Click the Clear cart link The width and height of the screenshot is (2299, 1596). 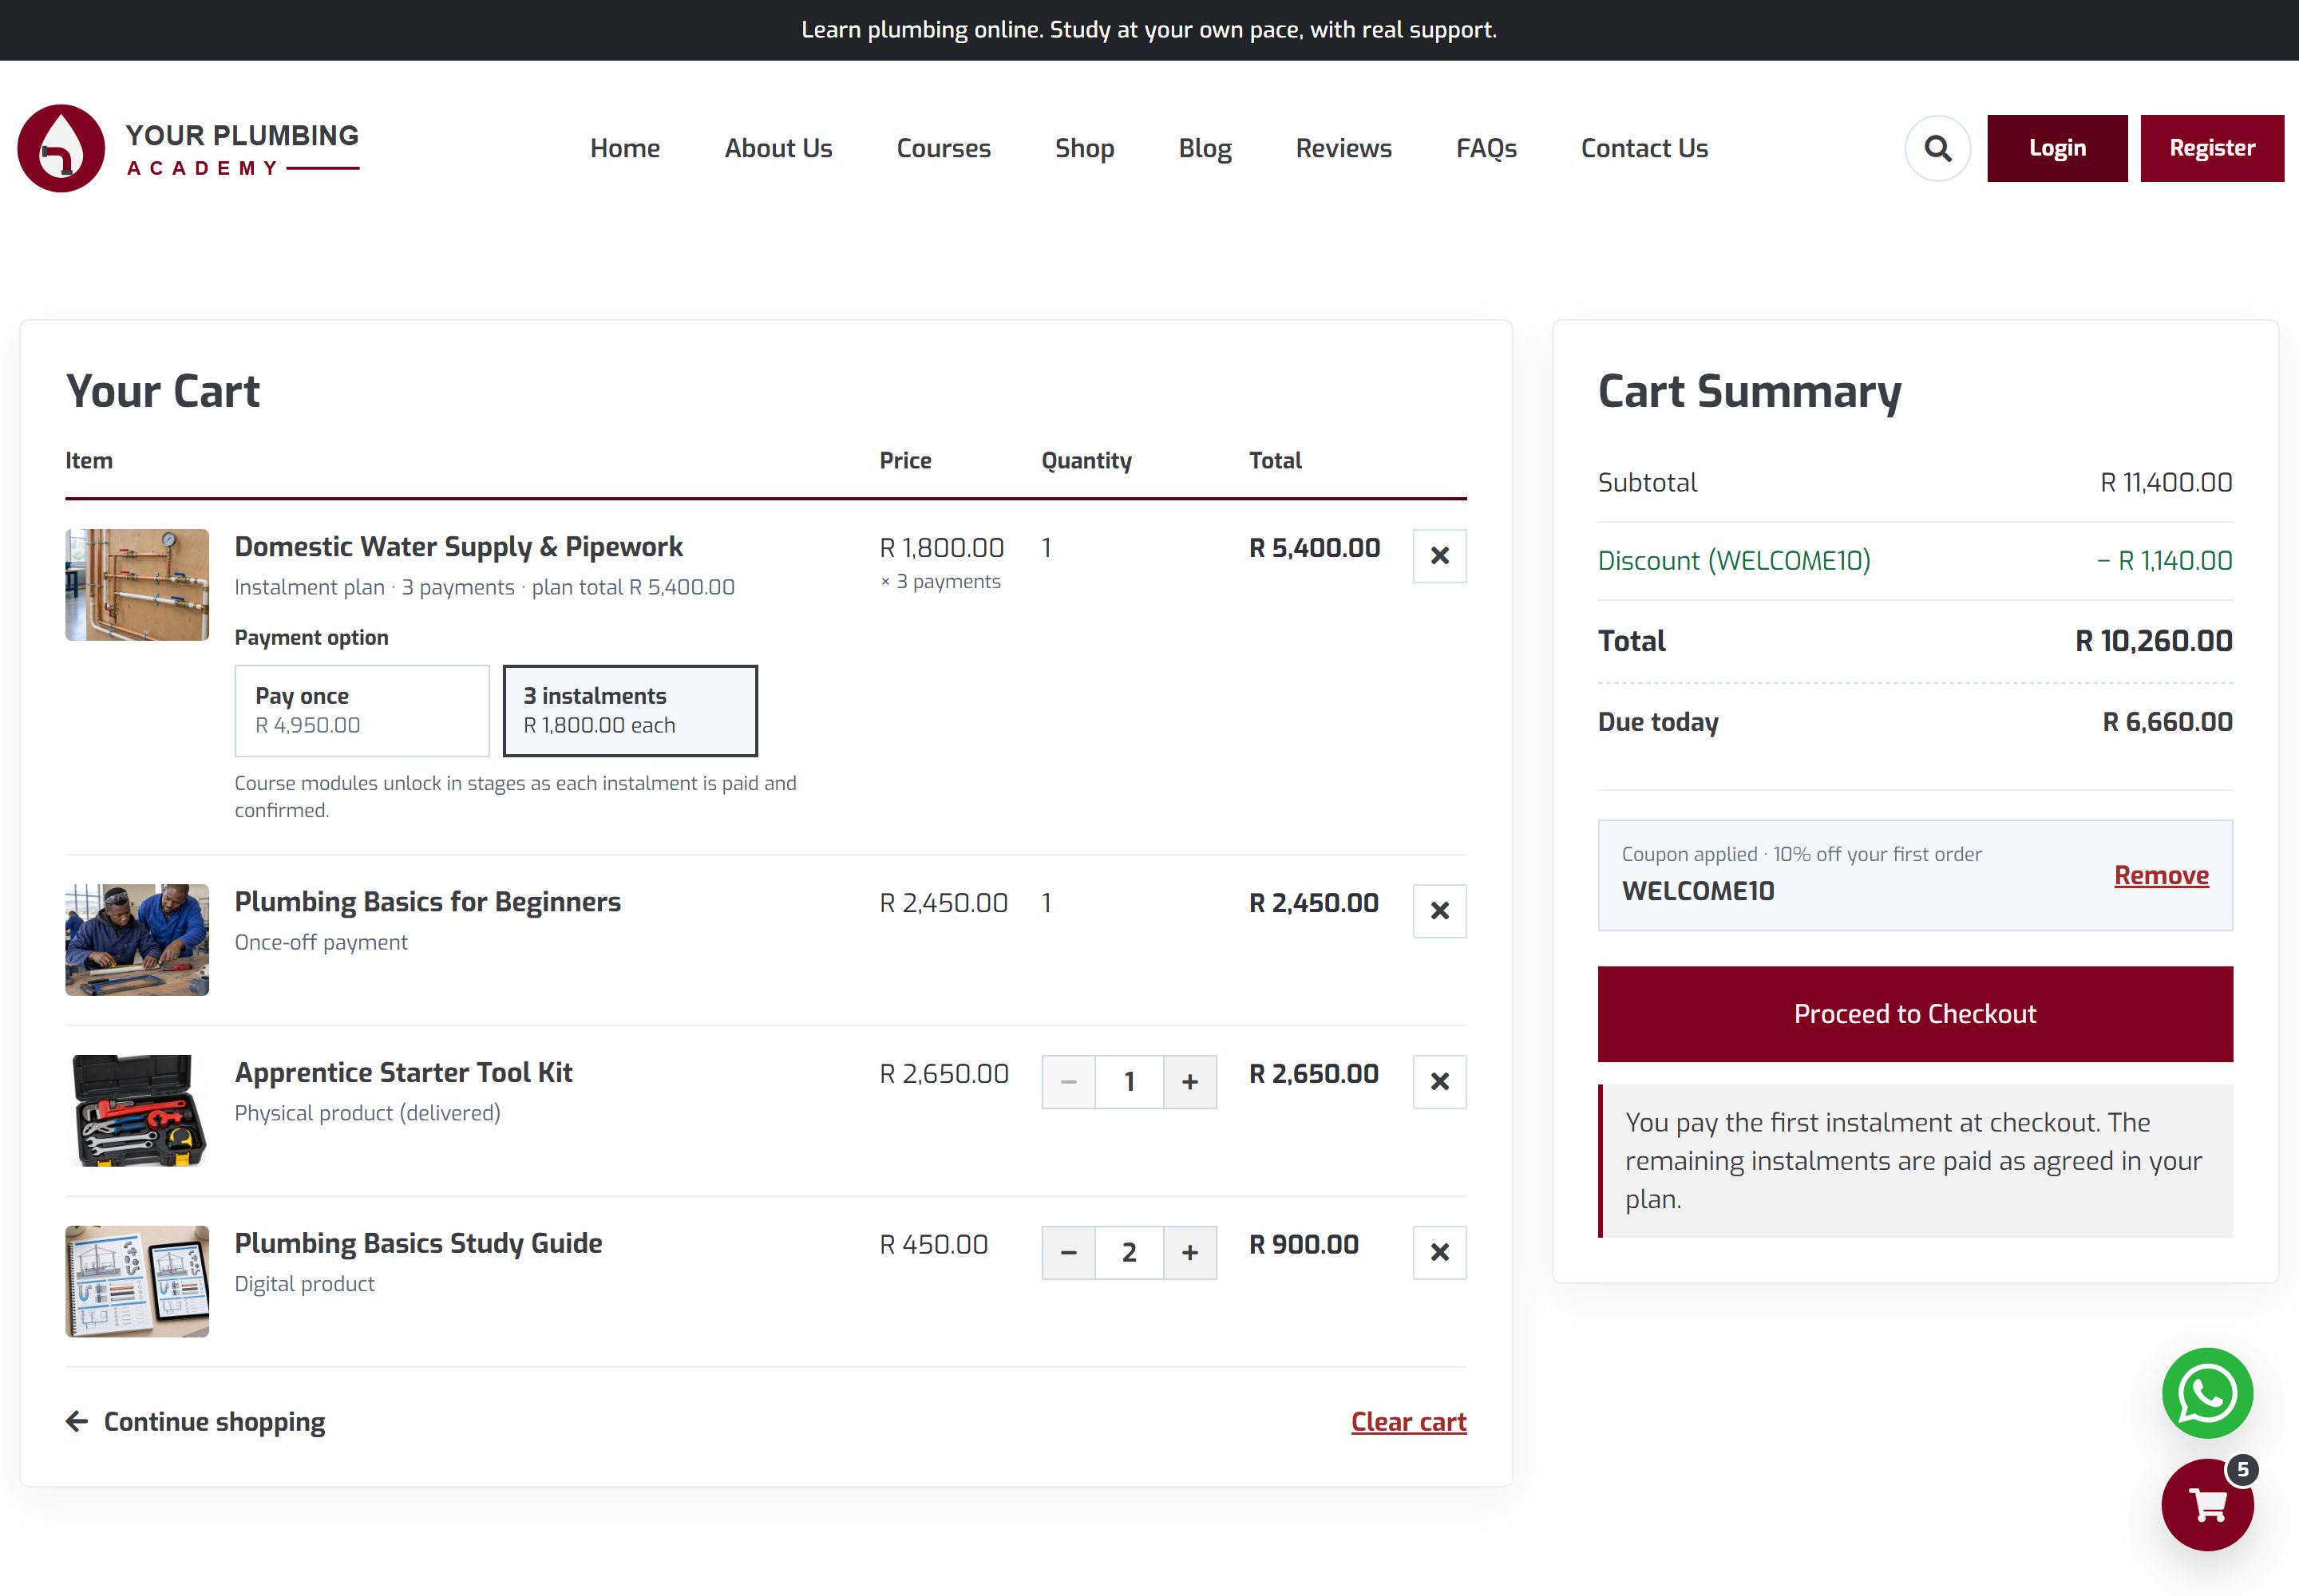pyautogui.click(x=1409, y=1422)
